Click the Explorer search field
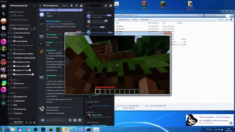 (x=219, y=15)
